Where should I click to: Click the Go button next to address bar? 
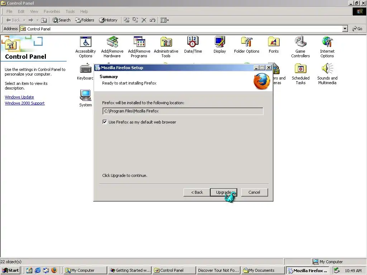[x=357, y=29]
